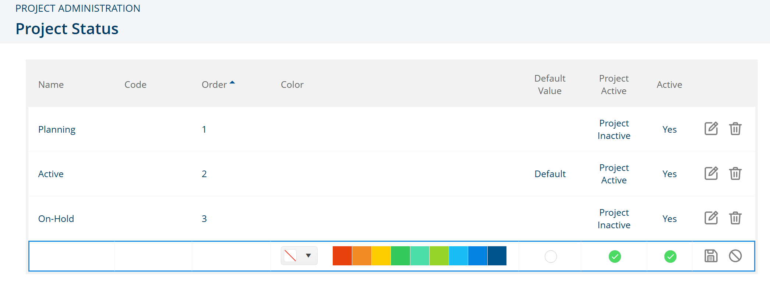Click the empty Name input field
770x294 pixels.
[72, 256]
